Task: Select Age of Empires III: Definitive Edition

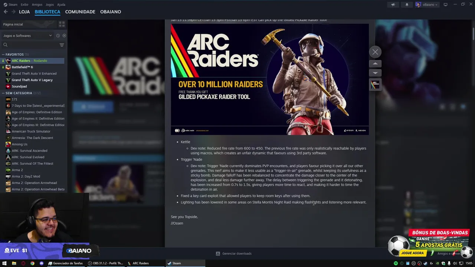Action: (33, 125)
